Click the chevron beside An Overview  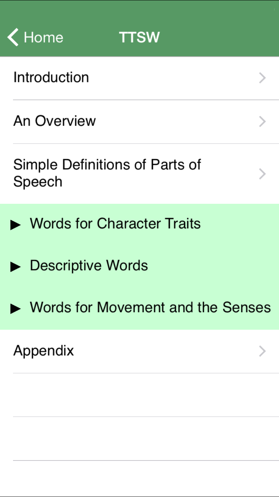[x=262, y=121]
